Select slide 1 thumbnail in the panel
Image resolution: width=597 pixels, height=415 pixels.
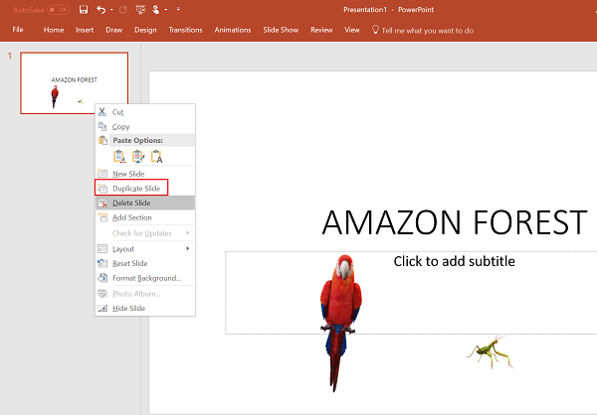(75, 82)
